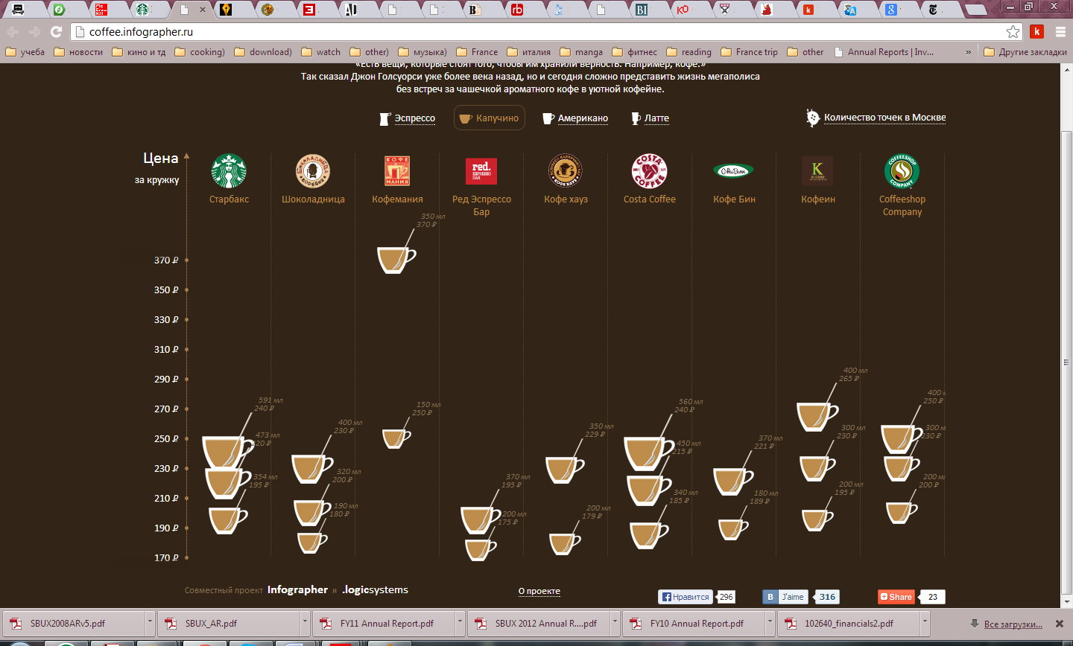This screenshot has width=1073, height=646.
Task: Open the SBUX_AR.pdf downloaded file
Action: [228, 623]
